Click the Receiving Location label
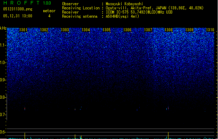 [81, 8]
